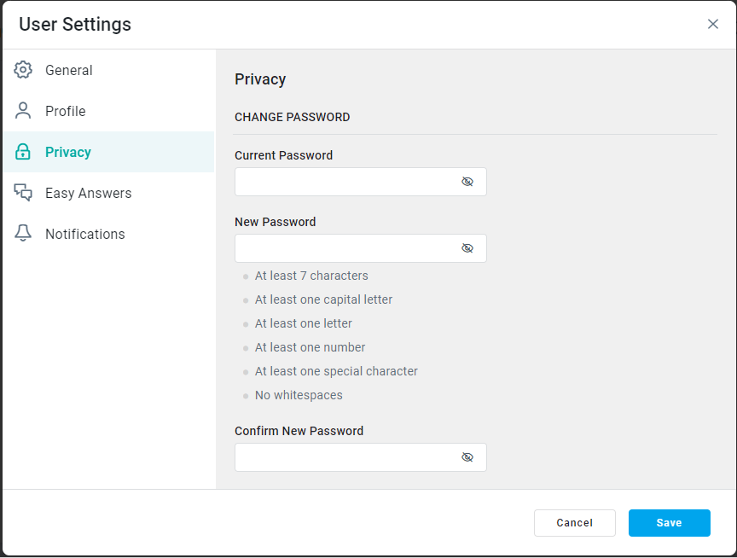The image size is (737, 558).
Task: Switch to the Profile section
Action: [66, 111]
